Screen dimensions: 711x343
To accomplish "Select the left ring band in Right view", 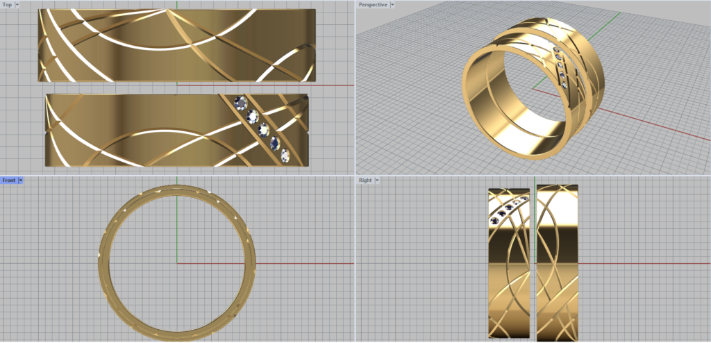I will coord(508,278).
